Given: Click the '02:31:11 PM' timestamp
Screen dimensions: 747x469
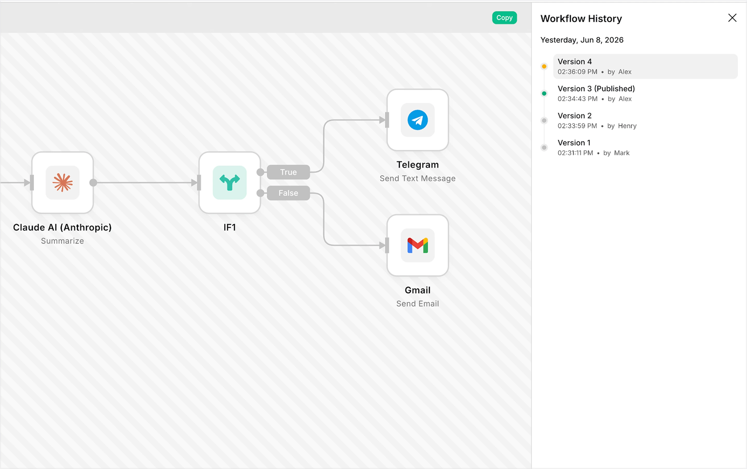Looking at the screenshot, I should 575,153.
